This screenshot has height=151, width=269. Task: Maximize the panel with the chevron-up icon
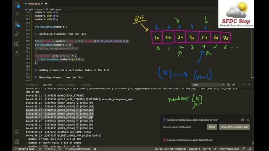pyautogui.click(x=244, y=85)
